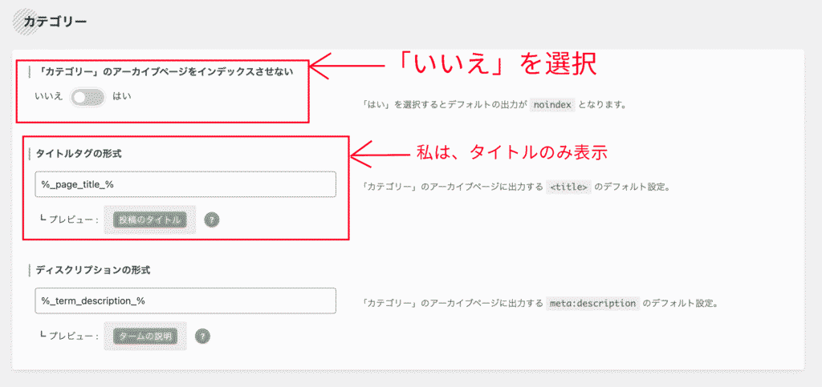Click the 'meta:description' code label
The image size is (822, 387).
(x=592, y=304)
